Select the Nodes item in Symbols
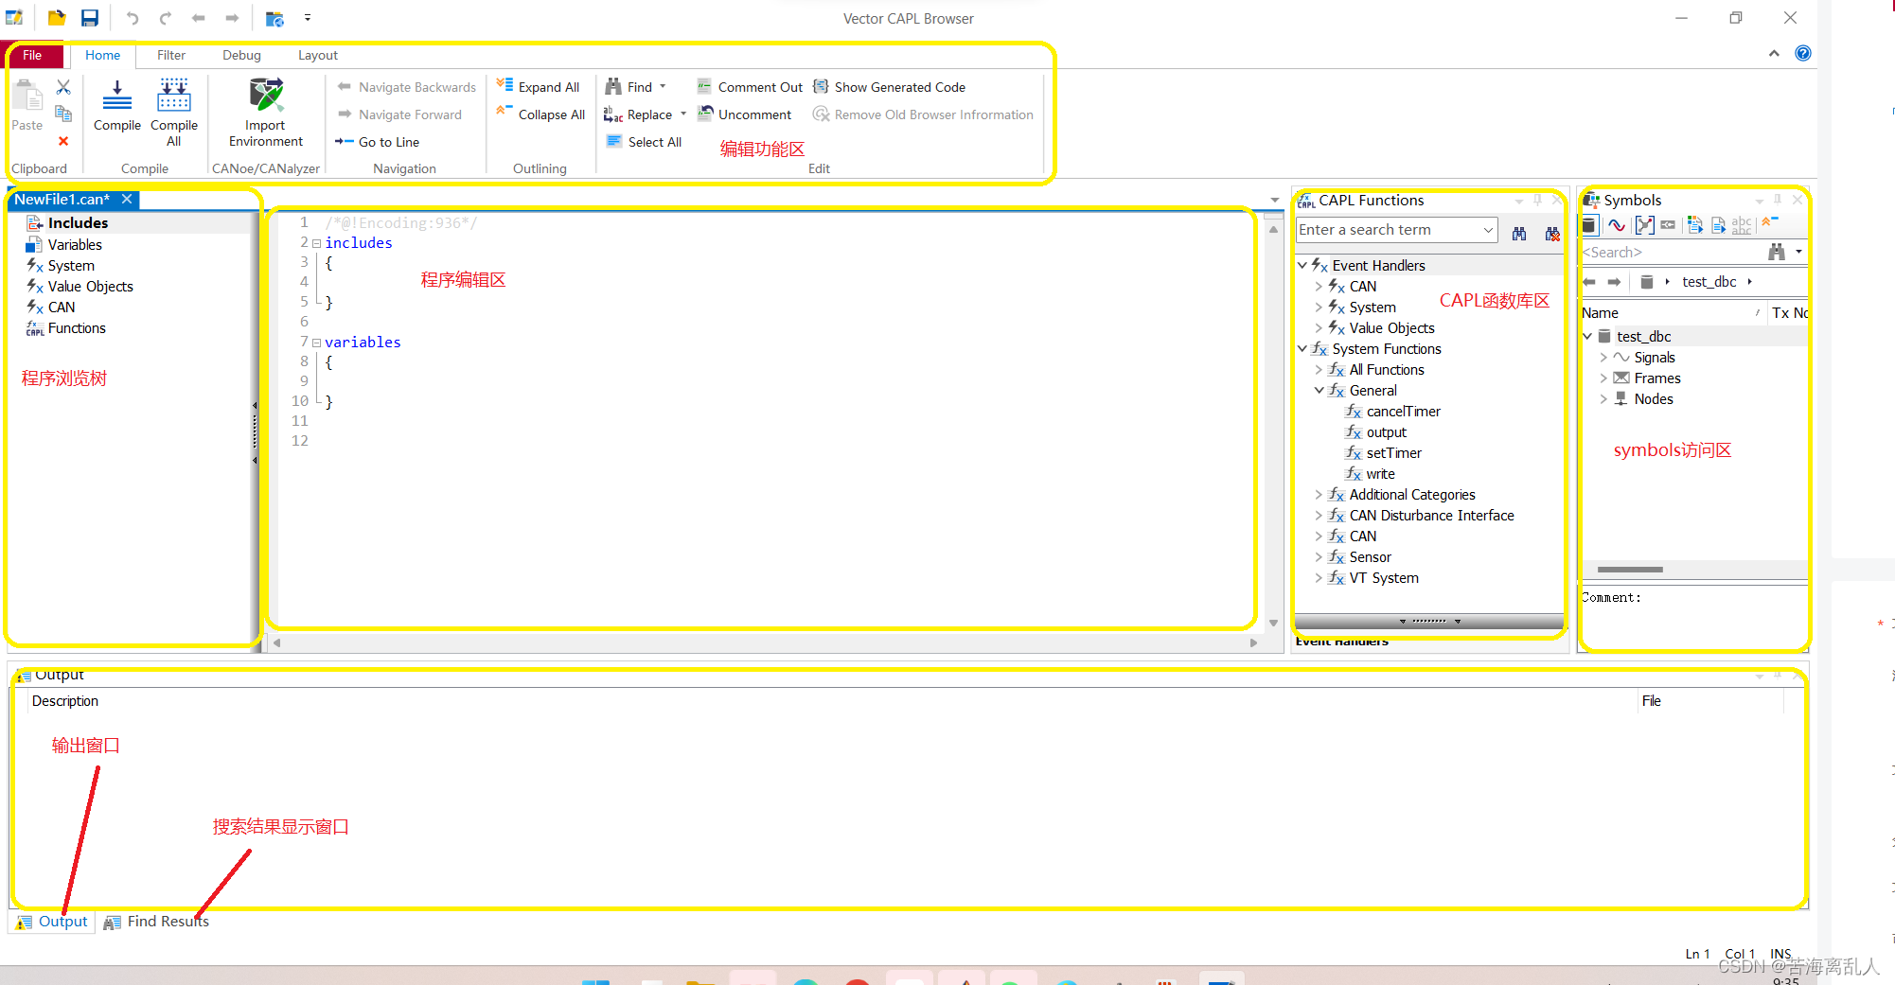1895x985 pixels. point(1653,398)
